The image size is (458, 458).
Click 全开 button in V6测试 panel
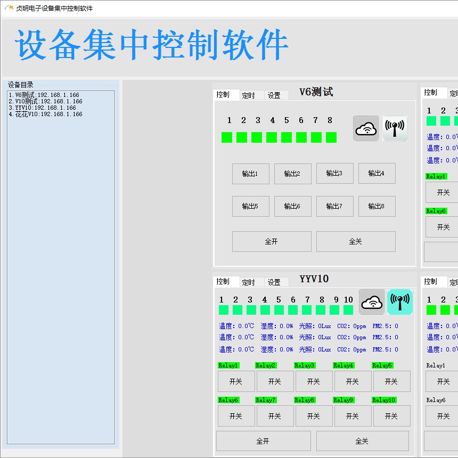click(x=272, y=242)
